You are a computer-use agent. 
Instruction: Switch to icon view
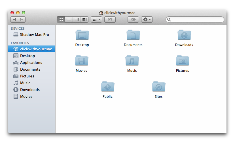(61, 19)
